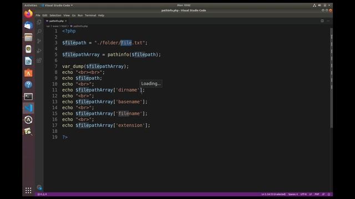Launch Thunderbird mail from the dock
This screenshot has height=199, width=355.
(x=28, y=25)
